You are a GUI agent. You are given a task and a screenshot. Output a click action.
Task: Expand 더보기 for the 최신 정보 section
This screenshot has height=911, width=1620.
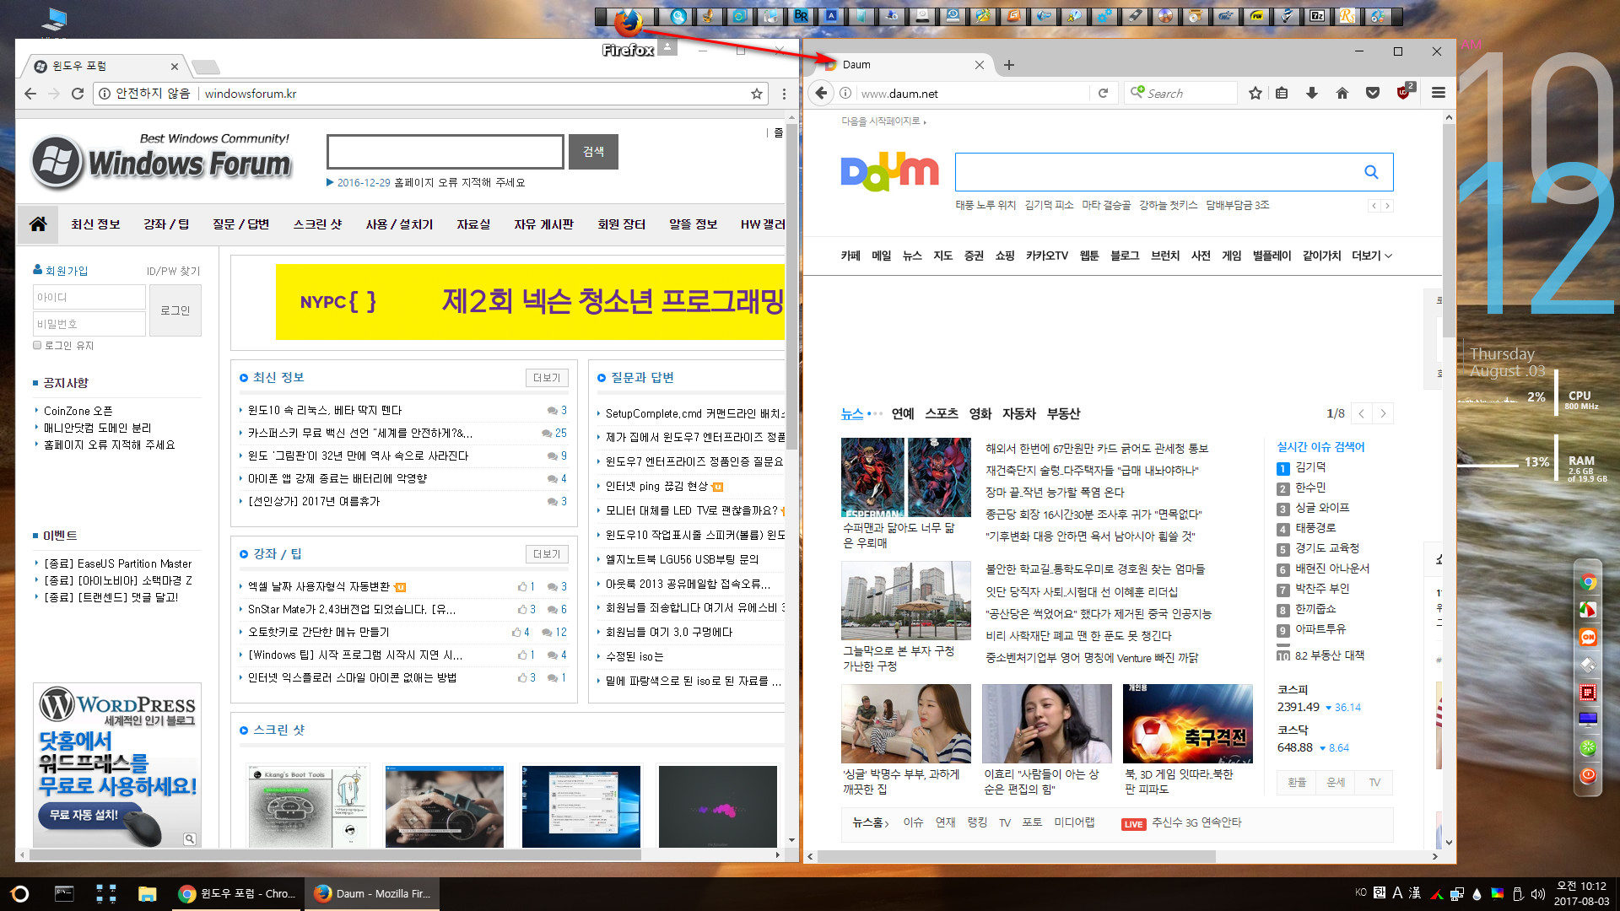(546, 378)
